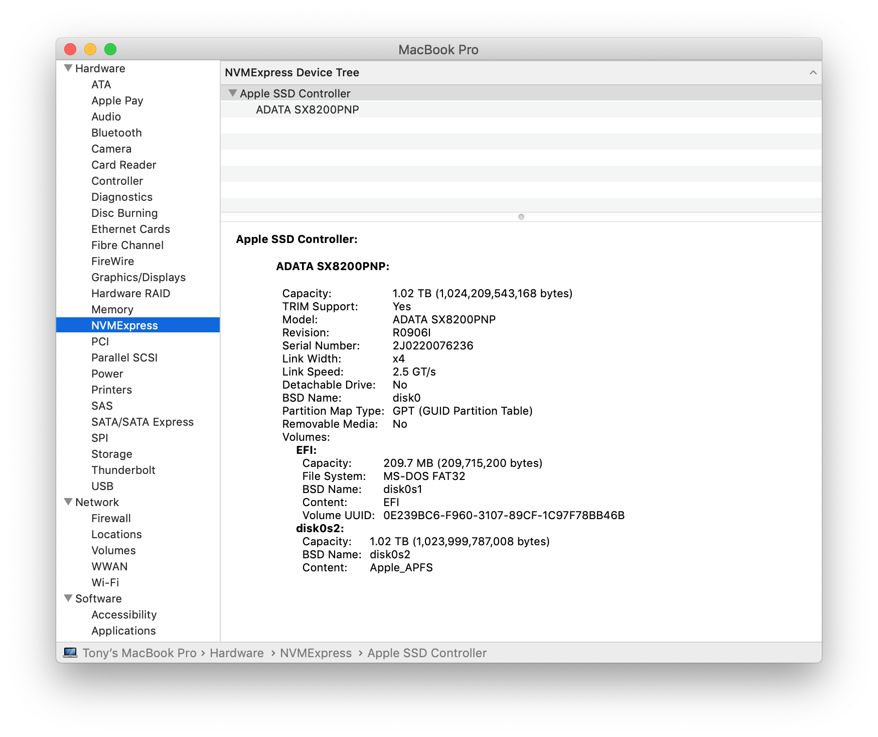This screenshot has width=878, height=737.
Task: Select Fibre Channel in sidebar
Action: (127, 245)
